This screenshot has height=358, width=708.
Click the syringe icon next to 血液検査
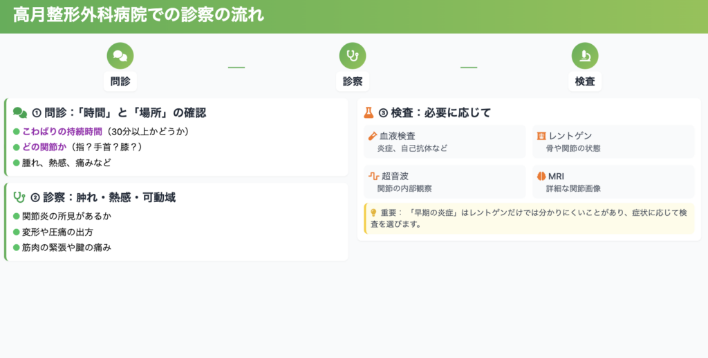click(x=373, y=136)
